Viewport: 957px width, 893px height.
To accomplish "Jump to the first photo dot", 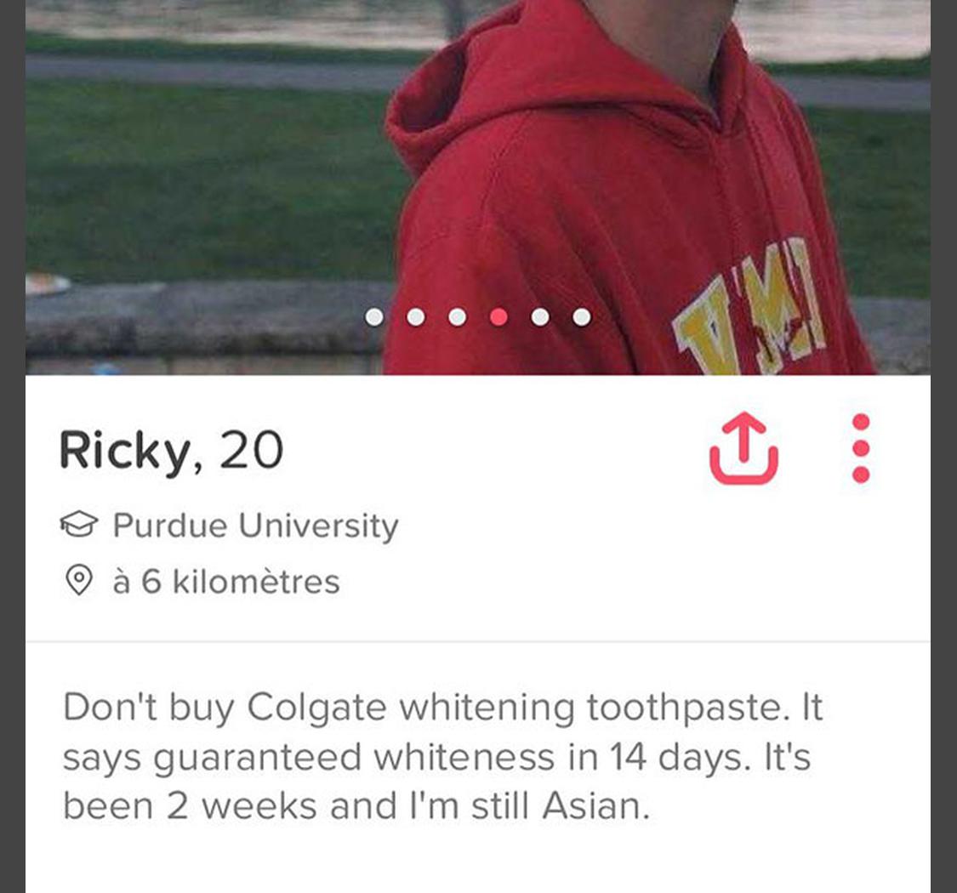I will [374, 316].
